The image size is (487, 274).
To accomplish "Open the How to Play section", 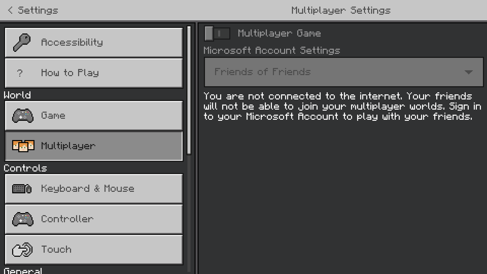I will pos(94,73).
